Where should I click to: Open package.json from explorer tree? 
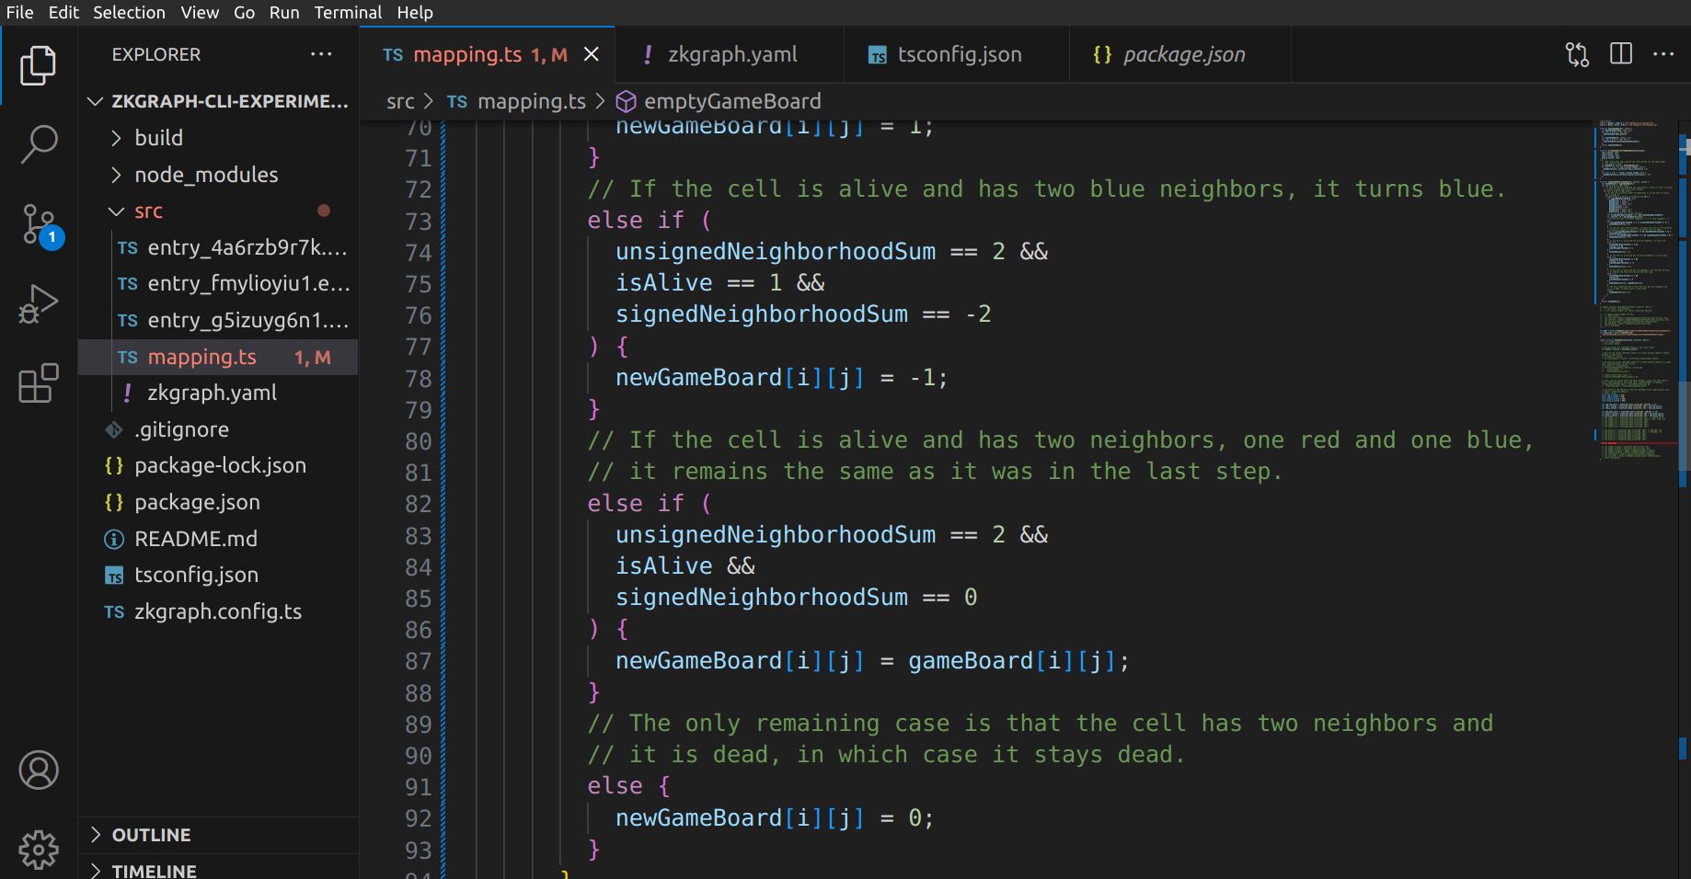(x=218, y=502)
